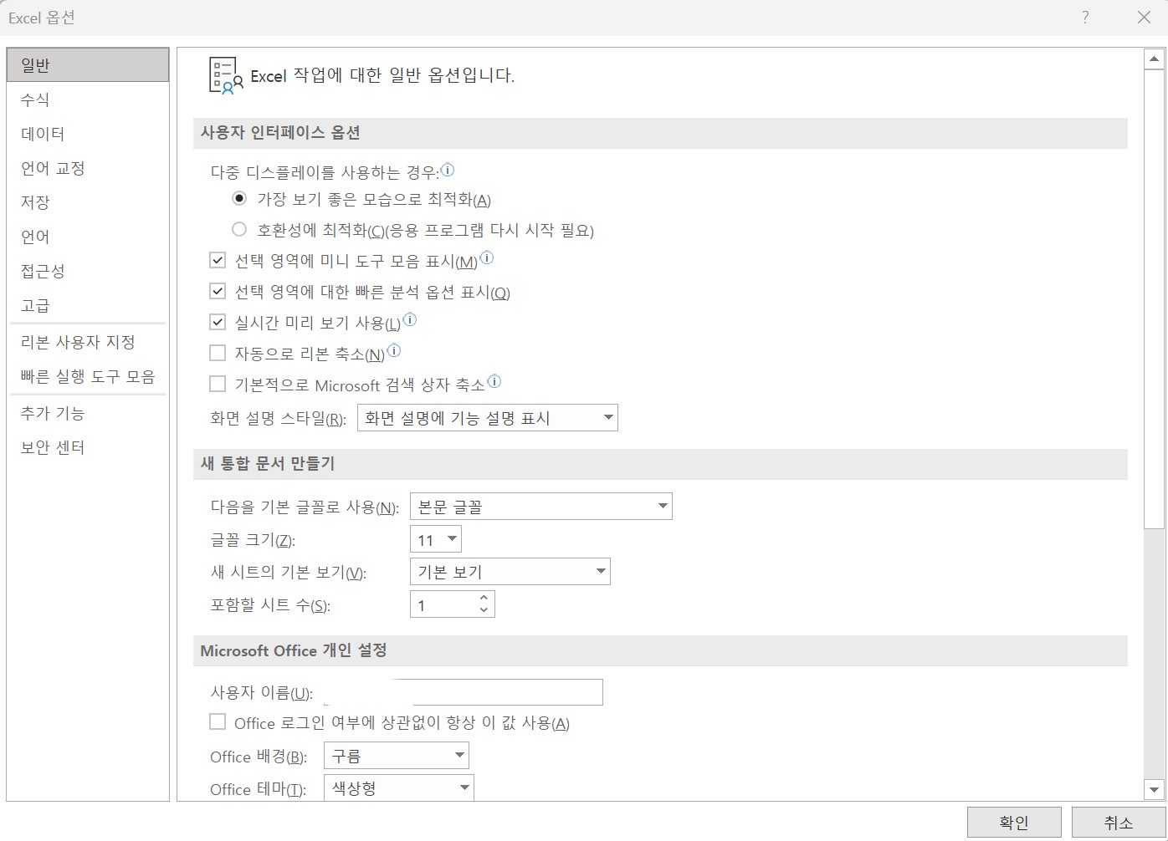
Task: Check Office 로그인 여부에 상관없이 항상 이 값 사용
Action: click(x=218, y=721)
